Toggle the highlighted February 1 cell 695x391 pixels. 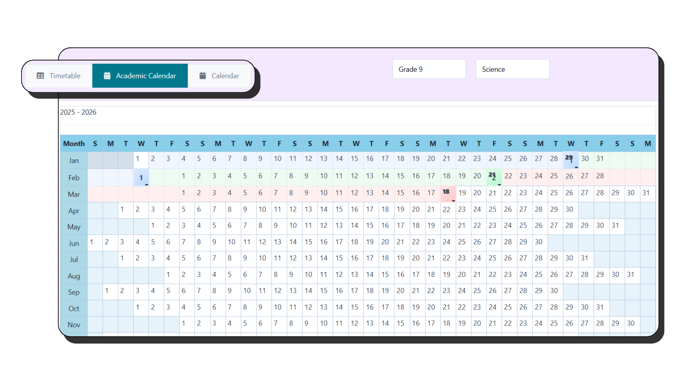coord(141,178)
